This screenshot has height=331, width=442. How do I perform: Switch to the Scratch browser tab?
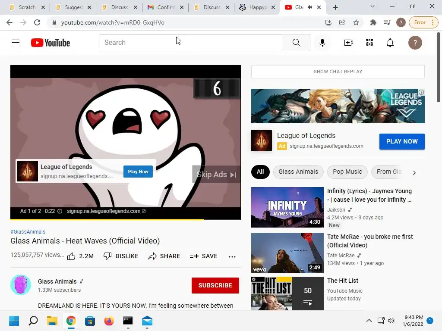(x=27, y=7)
